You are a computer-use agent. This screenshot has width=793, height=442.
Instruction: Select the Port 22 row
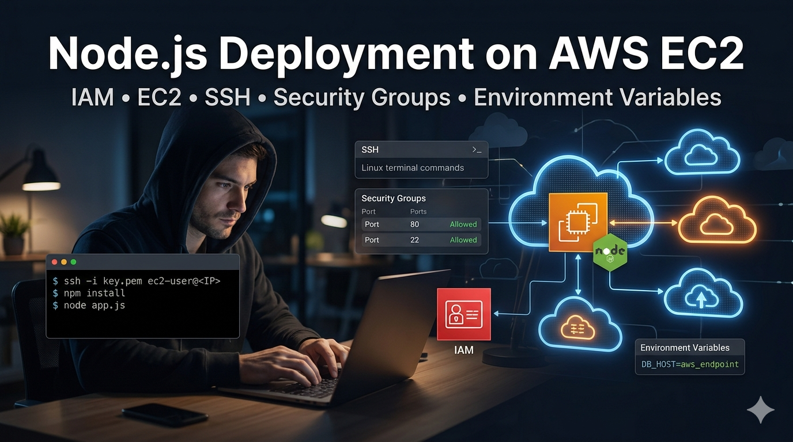pyautogui.click(x=421, y=240)
